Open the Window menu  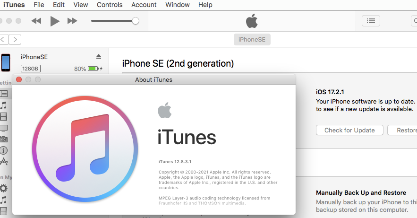pos(178,5)
